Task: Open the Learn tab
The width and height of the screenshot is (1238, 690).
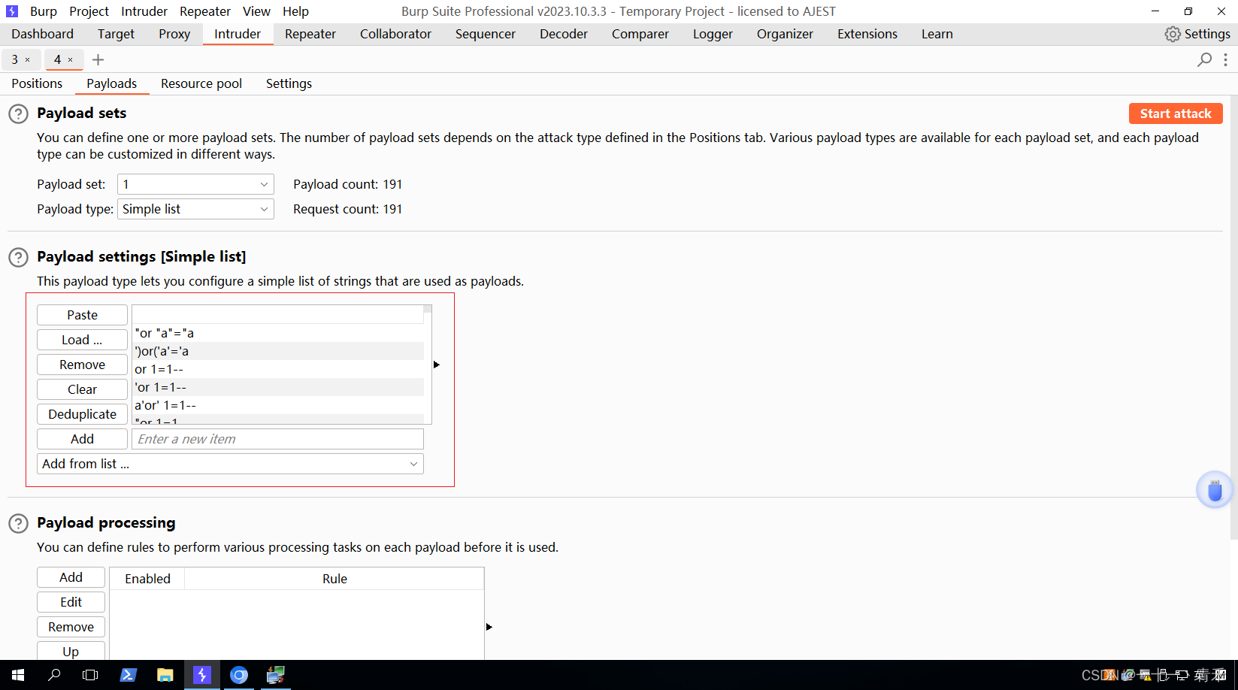Action: pos(937,34)
